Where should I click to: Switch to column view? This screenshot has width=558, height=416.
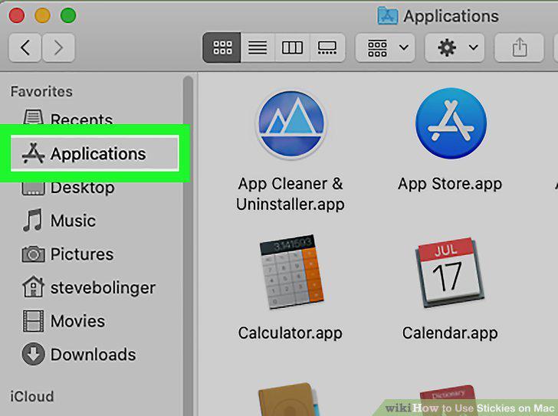[x=292, y=47]
